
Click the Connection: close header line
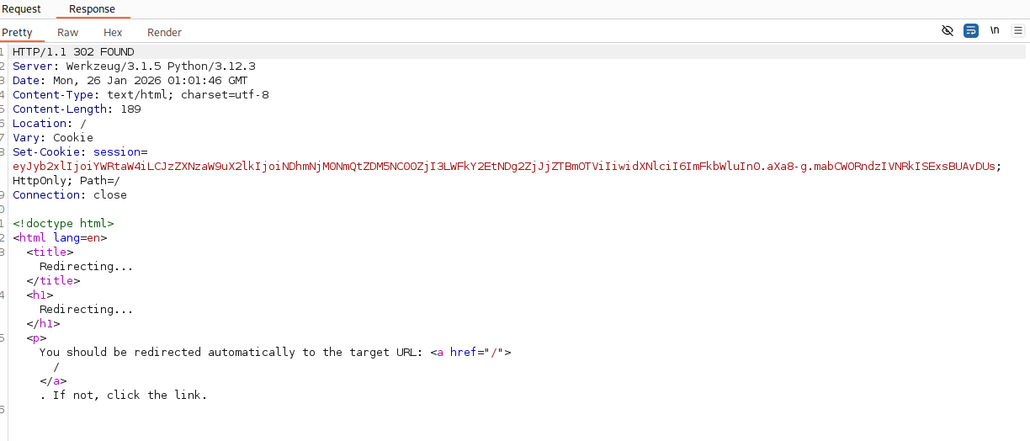[x=70, y=195]
